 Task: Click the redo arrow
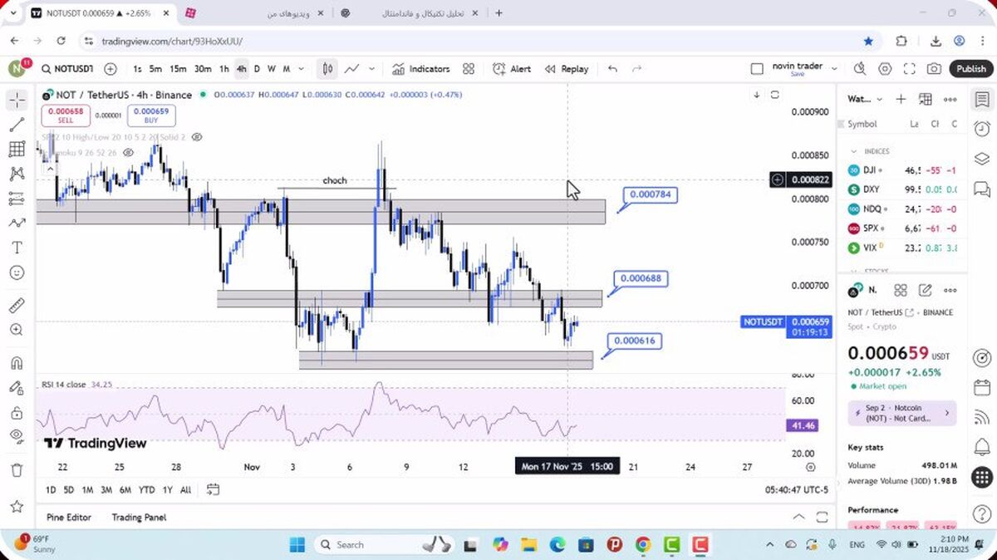tap(637, 69)
